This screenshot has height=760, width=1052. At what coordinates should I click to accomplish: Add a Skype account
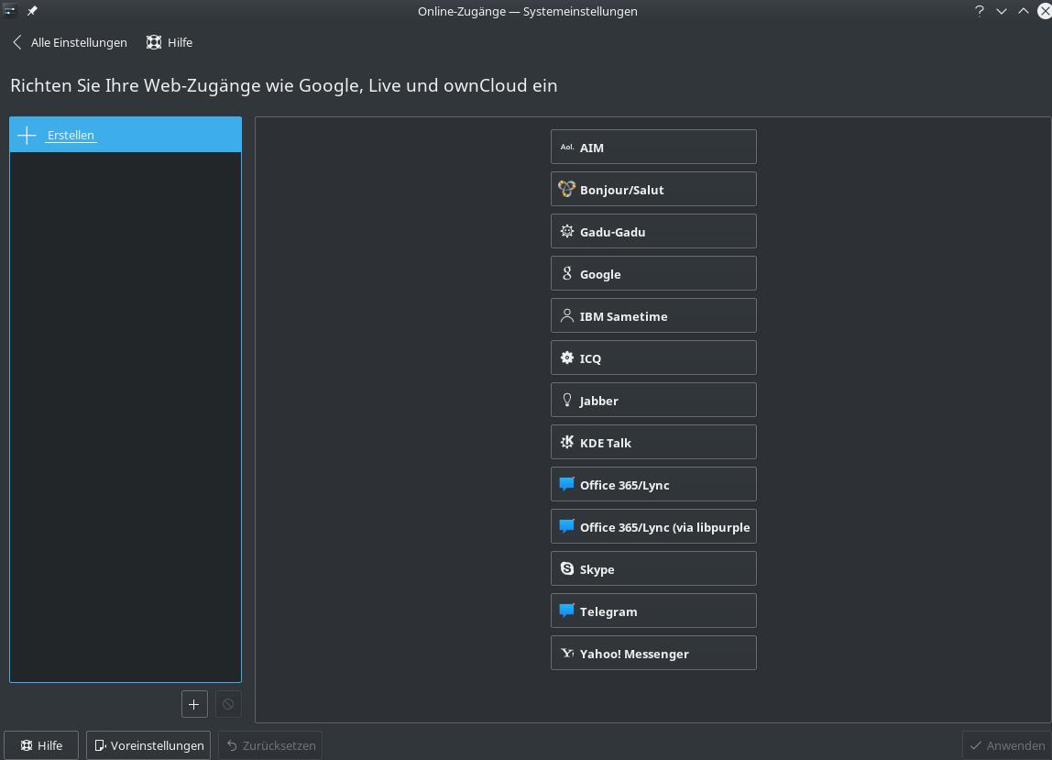coord(653,568)
